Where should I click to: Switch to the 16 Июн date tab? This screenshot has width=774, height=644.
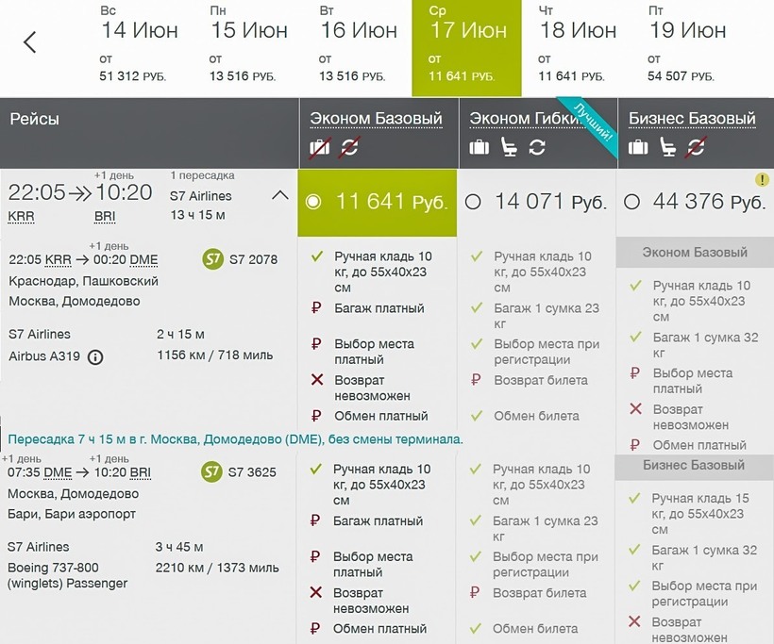[358, 48]
